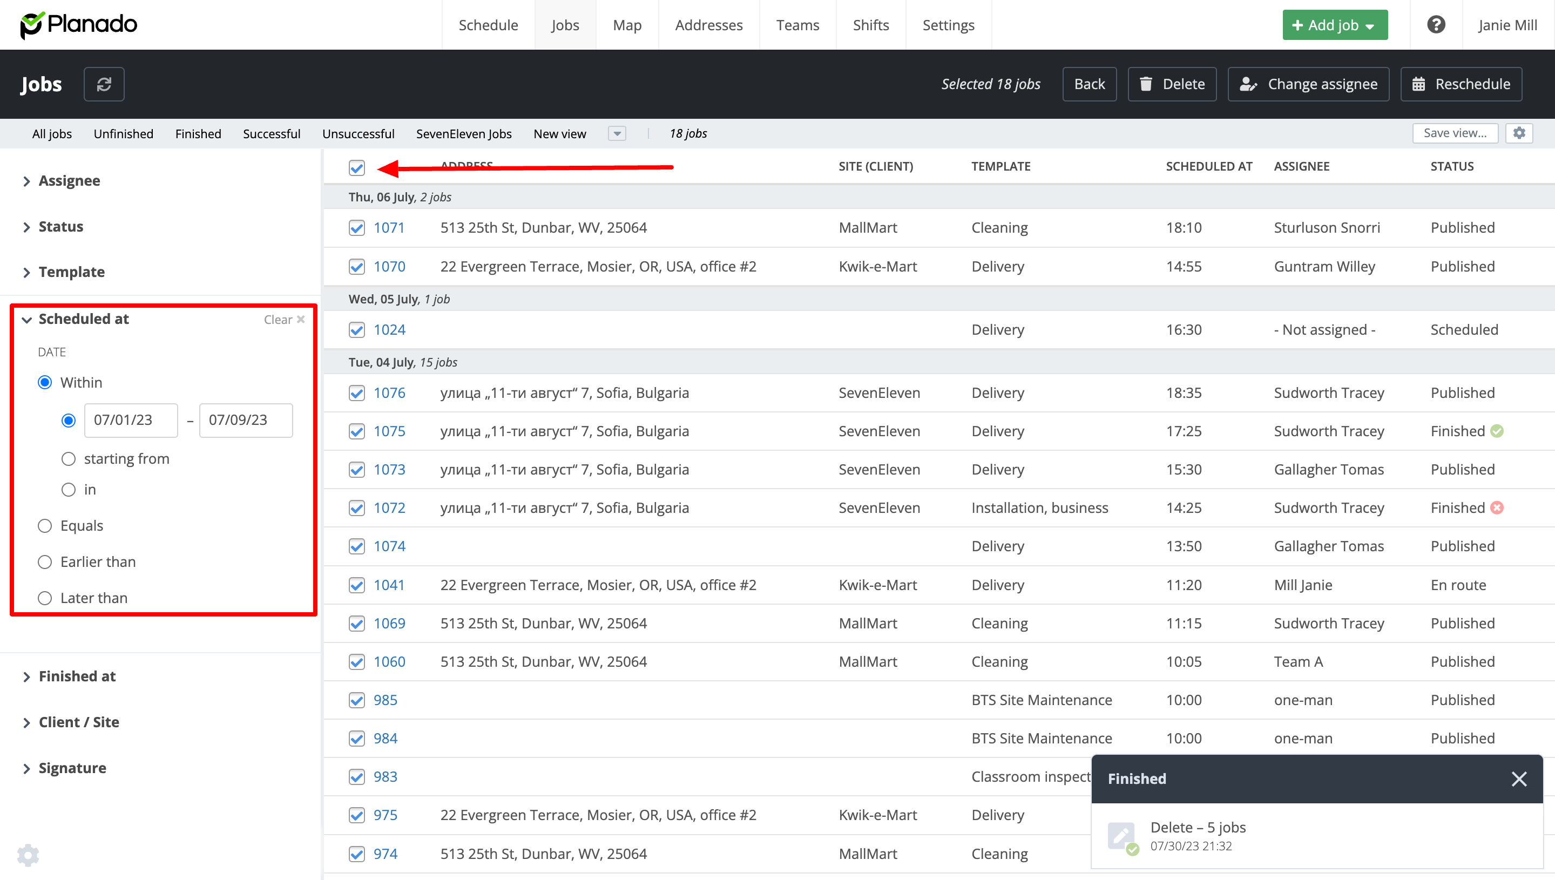Click the Reschedule calendar button

pos(1461,84)
